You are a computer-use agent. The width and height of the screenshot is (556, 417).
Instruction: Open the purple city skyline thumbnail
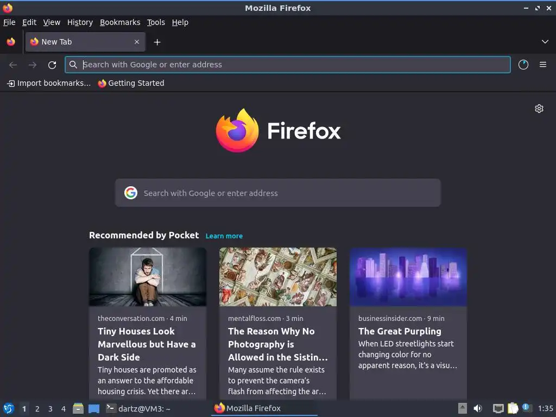point(408,277)
